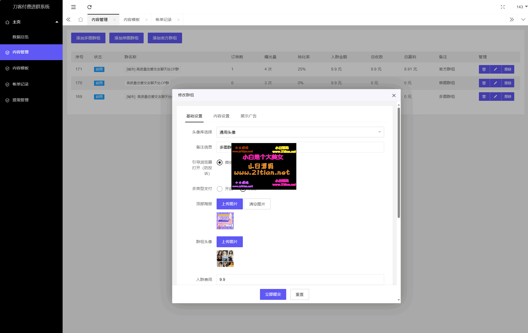Switch to the 内容设置 tab
This screenshot has height=333, width=528.
[221, 116]
